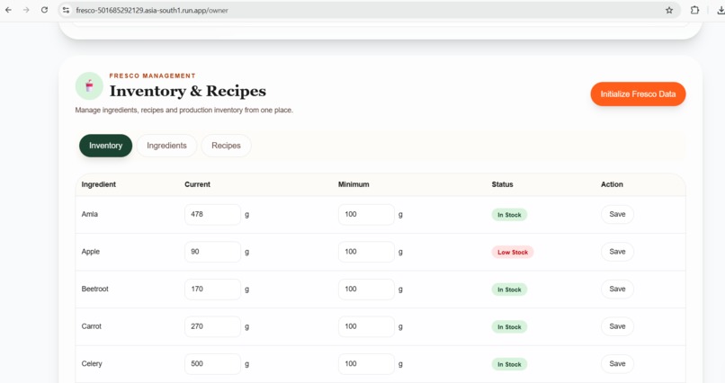The image size is (725, 383).
Task: Switch to the Ingredients tab
Action: pos(166,146)
